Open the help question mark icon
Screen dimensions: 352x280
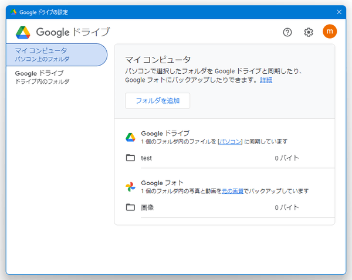[x=287, y=32]
